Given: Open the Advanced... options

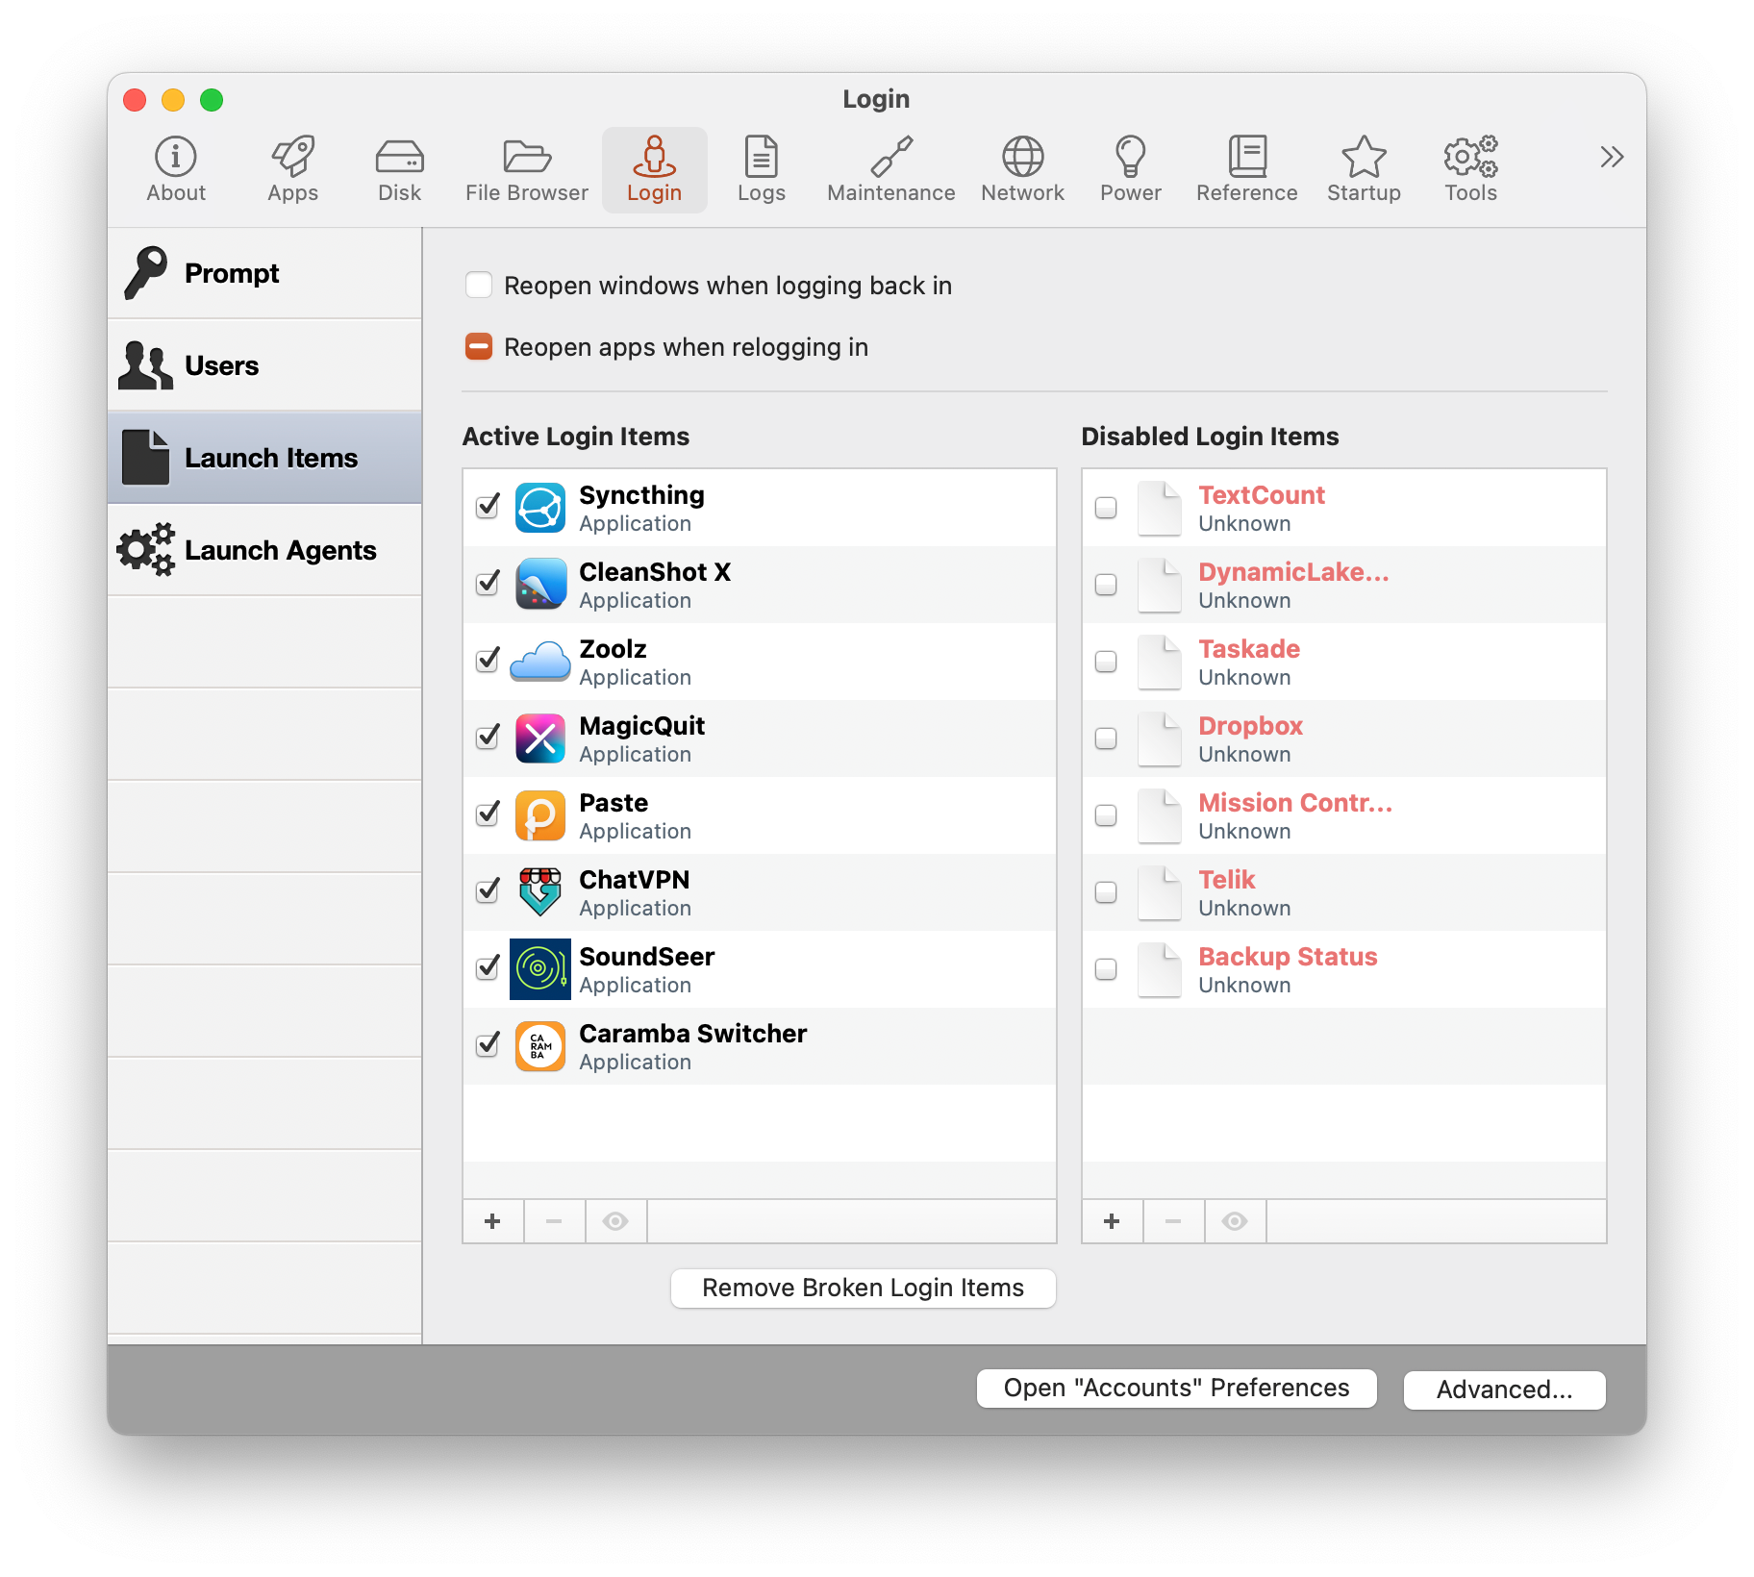Looking at the screenshot, I should 1505,1389.
